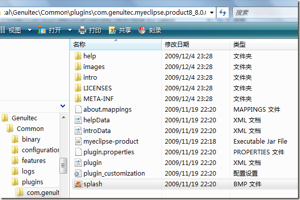This screenshot has width=300, height=200.
Task: Click the 共享 share icon
Action: coord(112,30)
